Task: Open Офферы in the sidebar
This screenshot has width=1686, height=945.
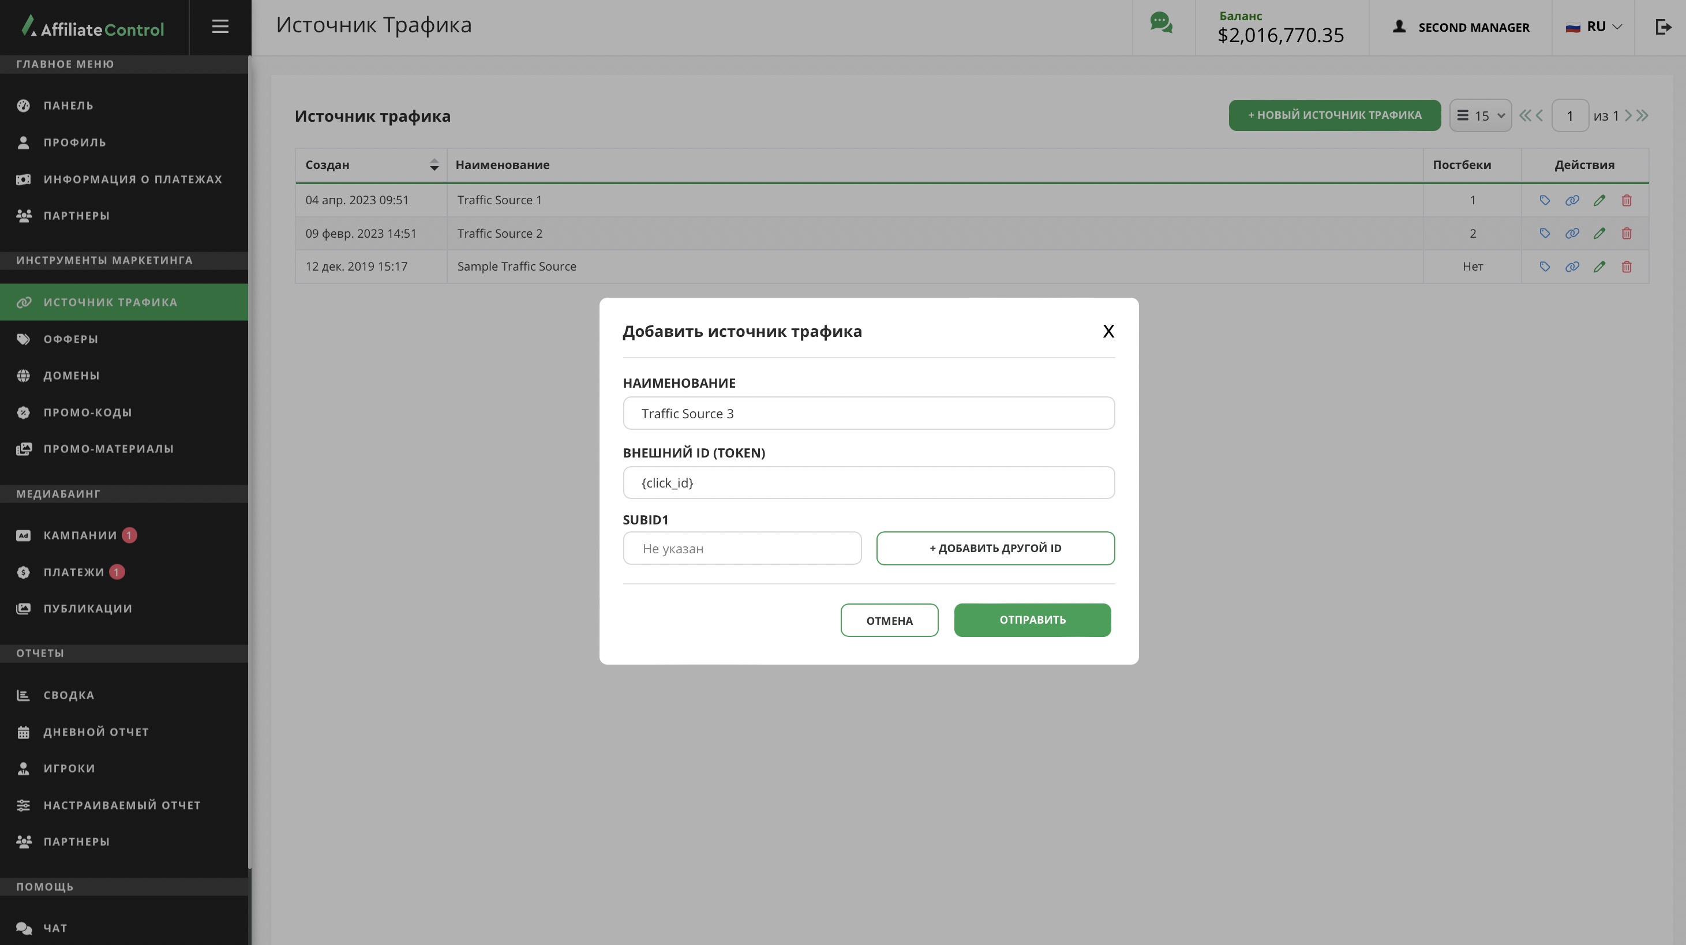Action: [71, 339]
